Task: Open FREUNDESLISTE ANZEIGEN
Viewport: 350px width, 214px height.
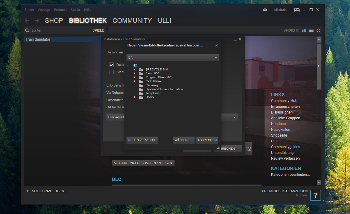Action: (x=285, y=191)
